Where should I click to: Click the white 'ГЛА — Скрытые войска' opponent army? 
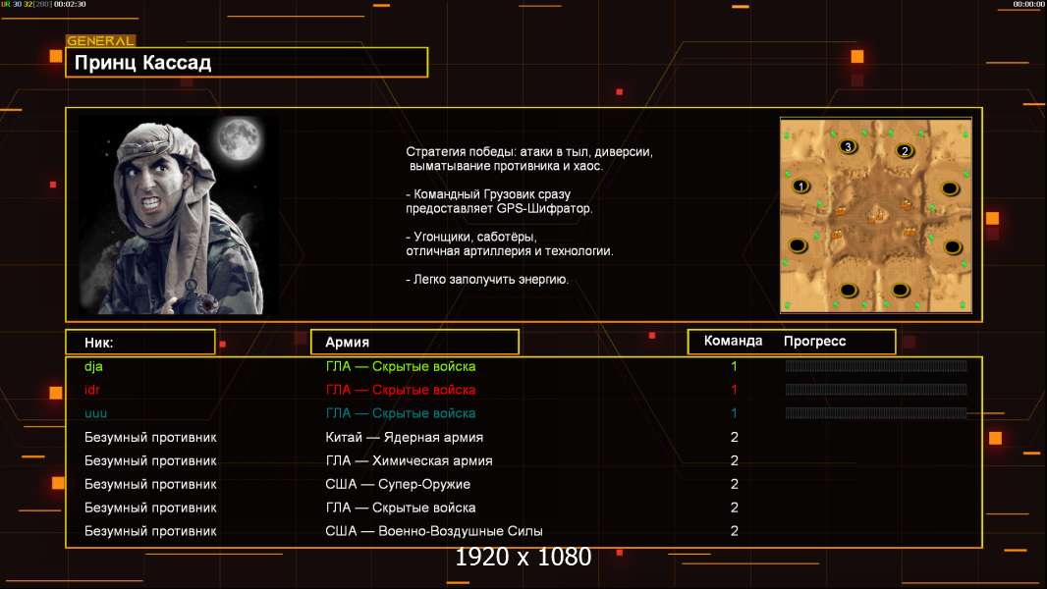(401, 508)
